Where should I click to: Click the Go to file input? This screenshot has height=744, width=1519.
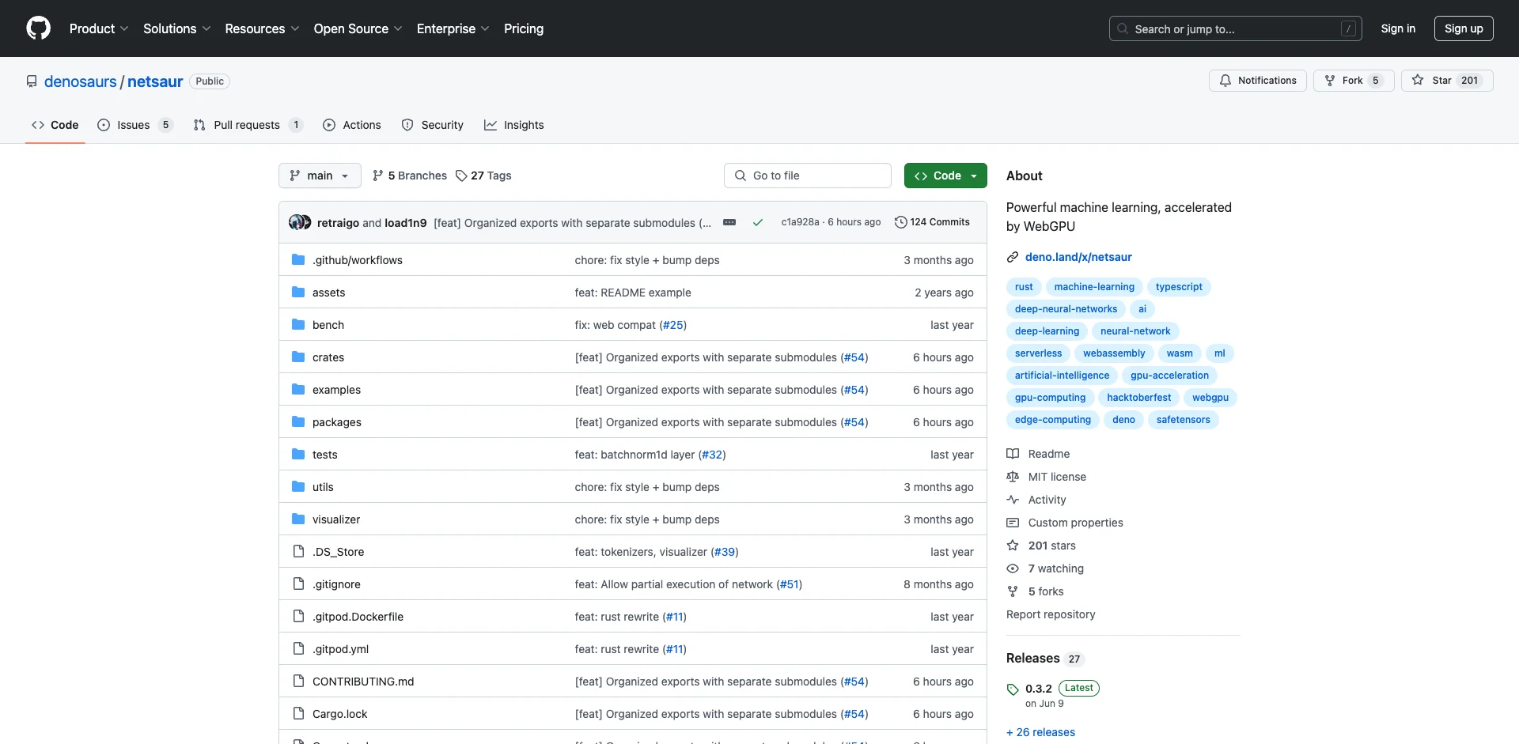[808, 176]
